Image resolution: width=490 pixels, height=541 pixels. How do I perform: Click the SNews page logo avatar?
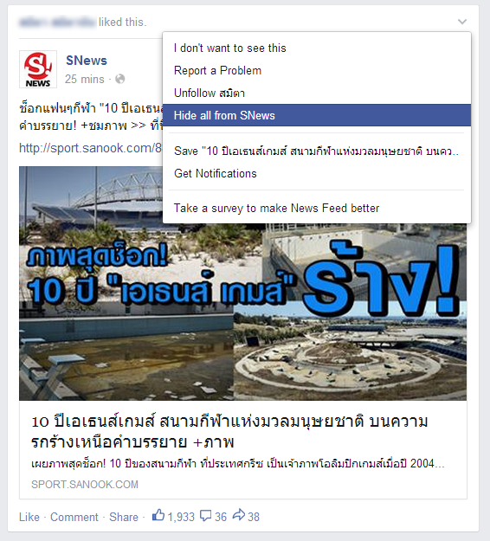click(x=38, y=69)
